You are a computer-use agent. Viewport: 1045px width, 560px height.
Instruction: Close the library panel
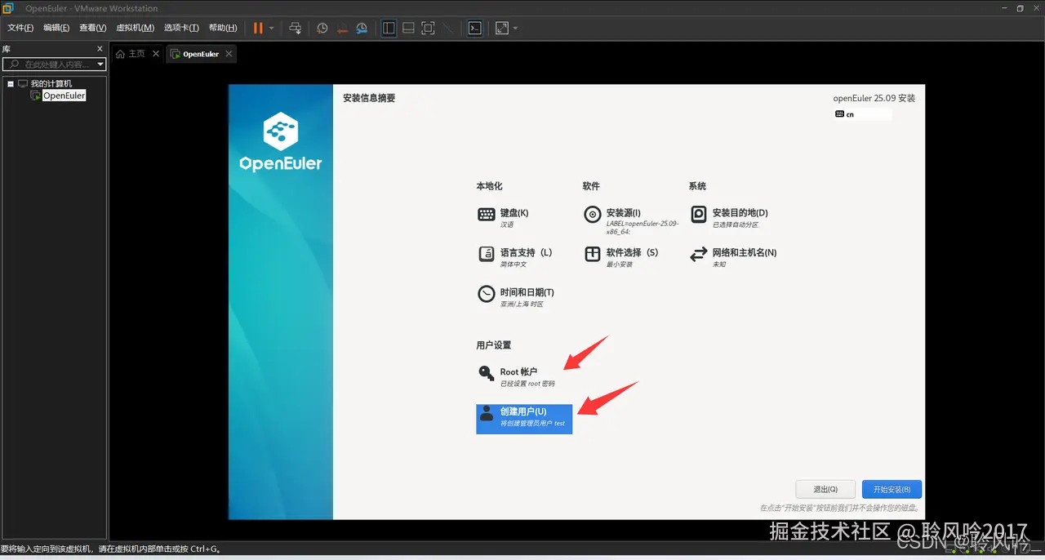100,49
